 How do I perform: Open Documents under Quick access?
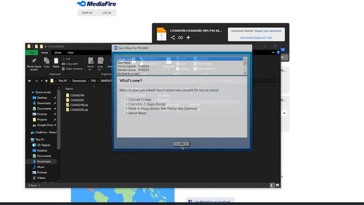[x=42, y=109]
